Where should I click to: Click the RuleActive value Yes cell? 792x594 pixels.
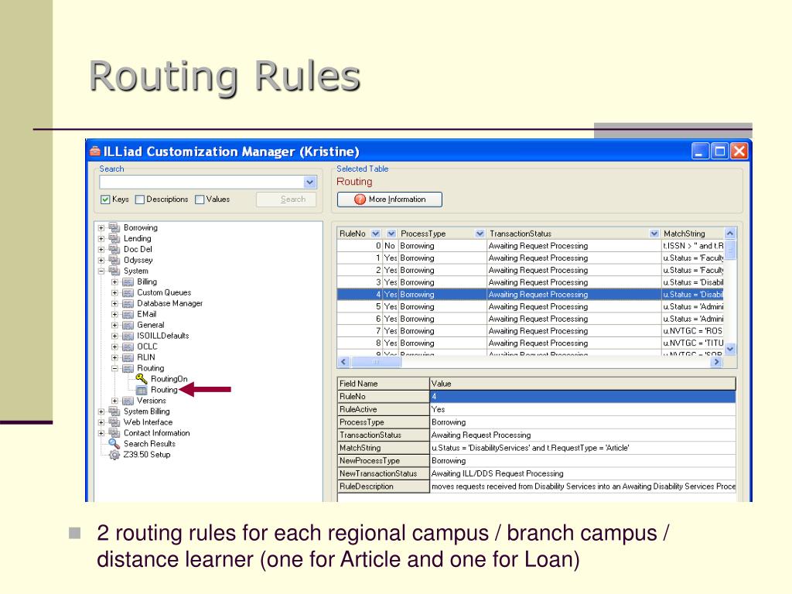(582, 409)
